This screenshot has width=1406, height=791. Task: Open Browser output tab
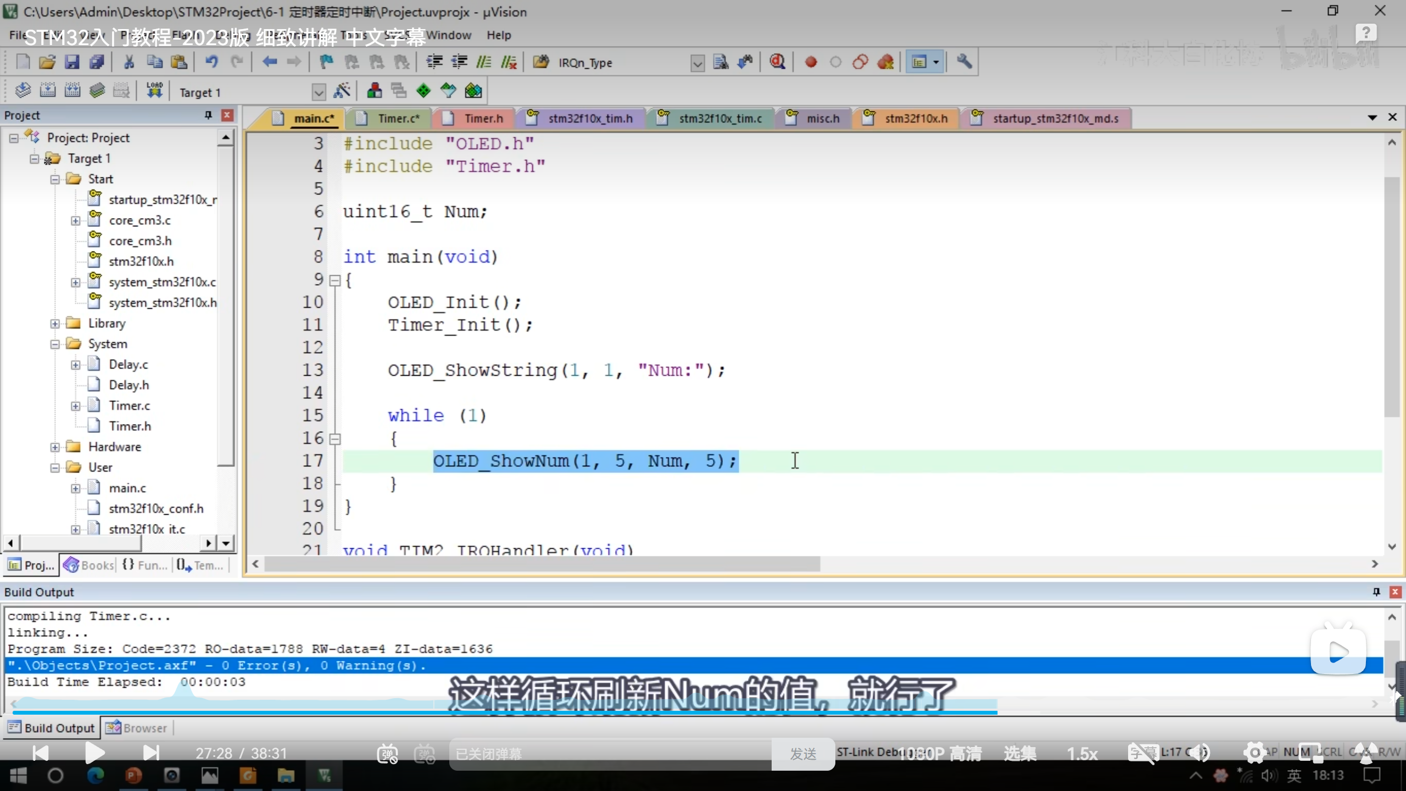click(137, 728)
